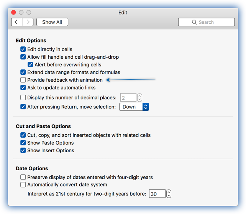
Task: Uncheck Extend data range formats and formulas
Action: [x=23, y=72]
